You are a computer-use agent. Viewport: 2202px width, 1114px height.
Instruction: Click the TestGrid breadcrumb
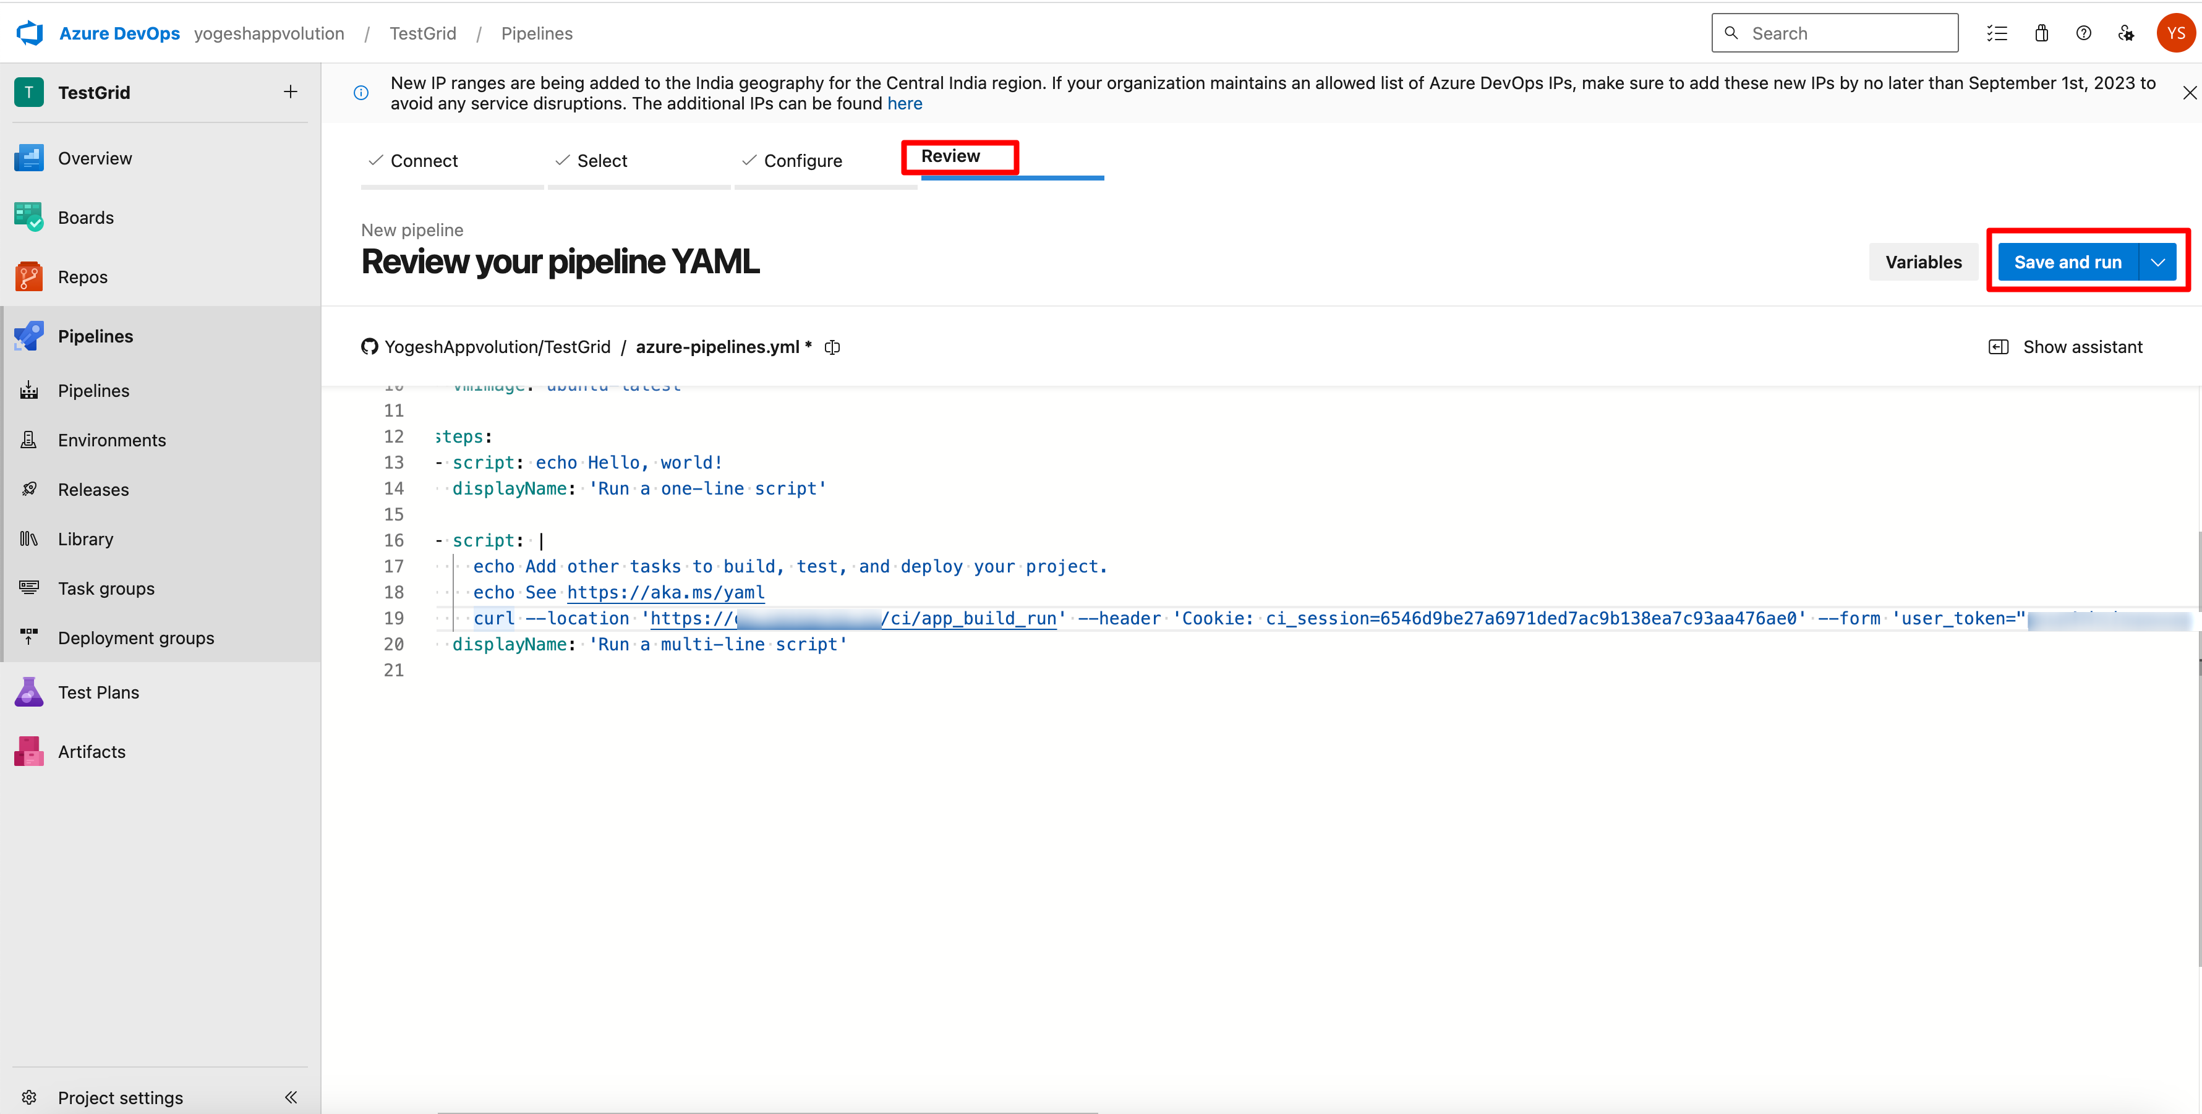click(x=423, y=33)
